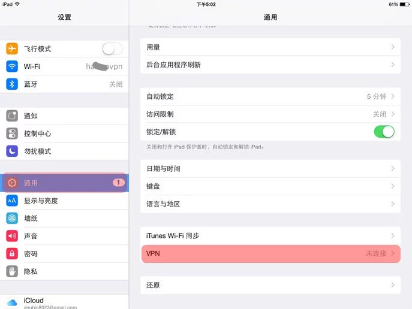The width and height of the screenshot is (412, 309).
Task: Tap the Privacy (隐私) hand icon
Action: point(12,271)
